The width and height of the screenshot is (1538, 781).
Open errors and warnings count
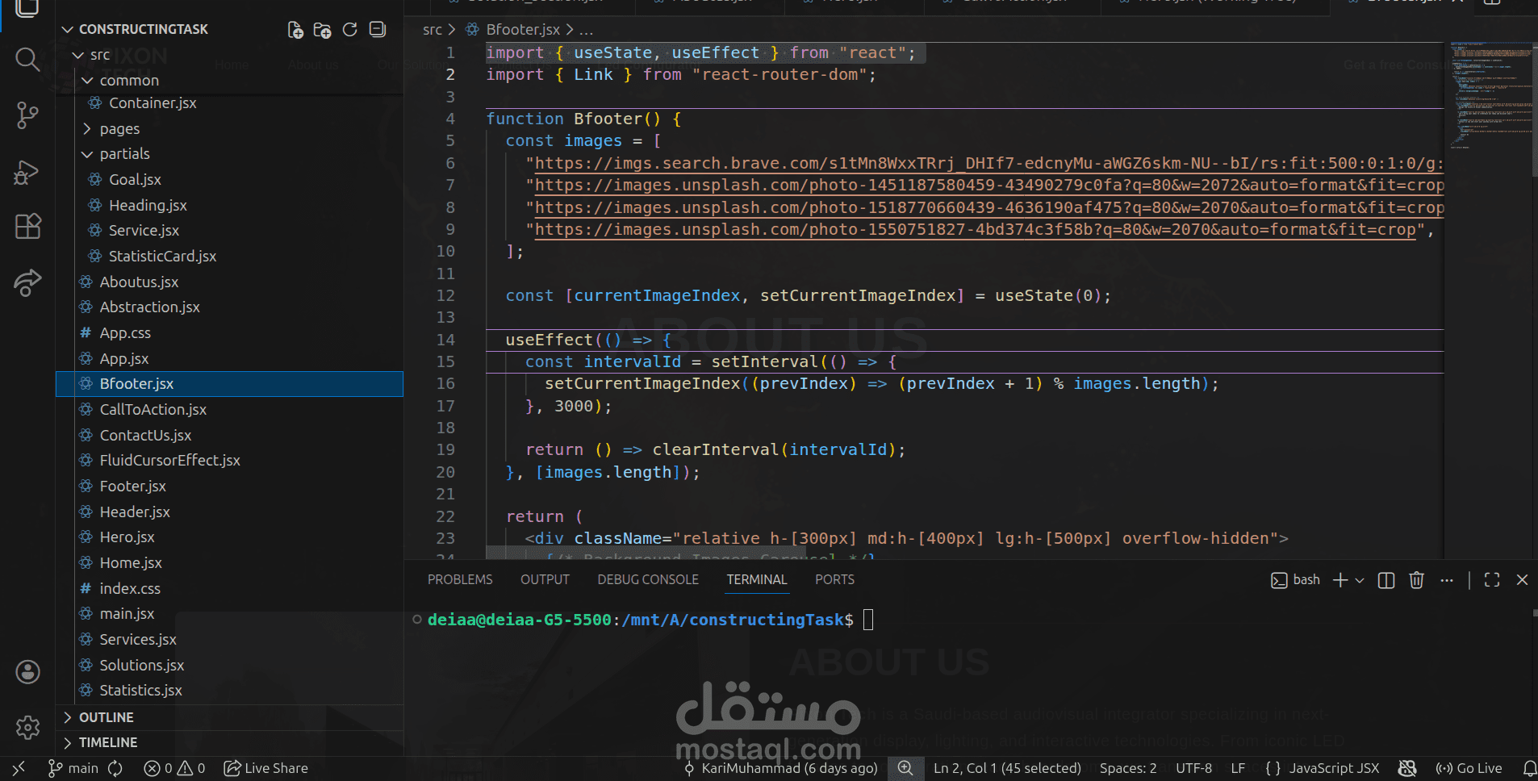click(174, 768)
